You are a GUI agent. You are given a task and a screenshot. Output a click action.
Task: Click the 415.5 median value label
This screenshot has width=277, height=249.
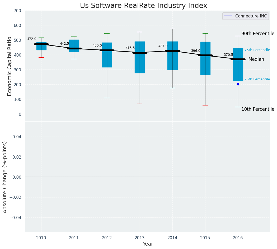130,48
